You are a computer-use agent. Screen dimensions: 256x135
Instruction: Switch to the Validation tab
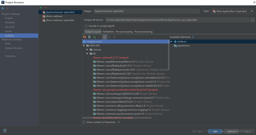click(108, 32)
